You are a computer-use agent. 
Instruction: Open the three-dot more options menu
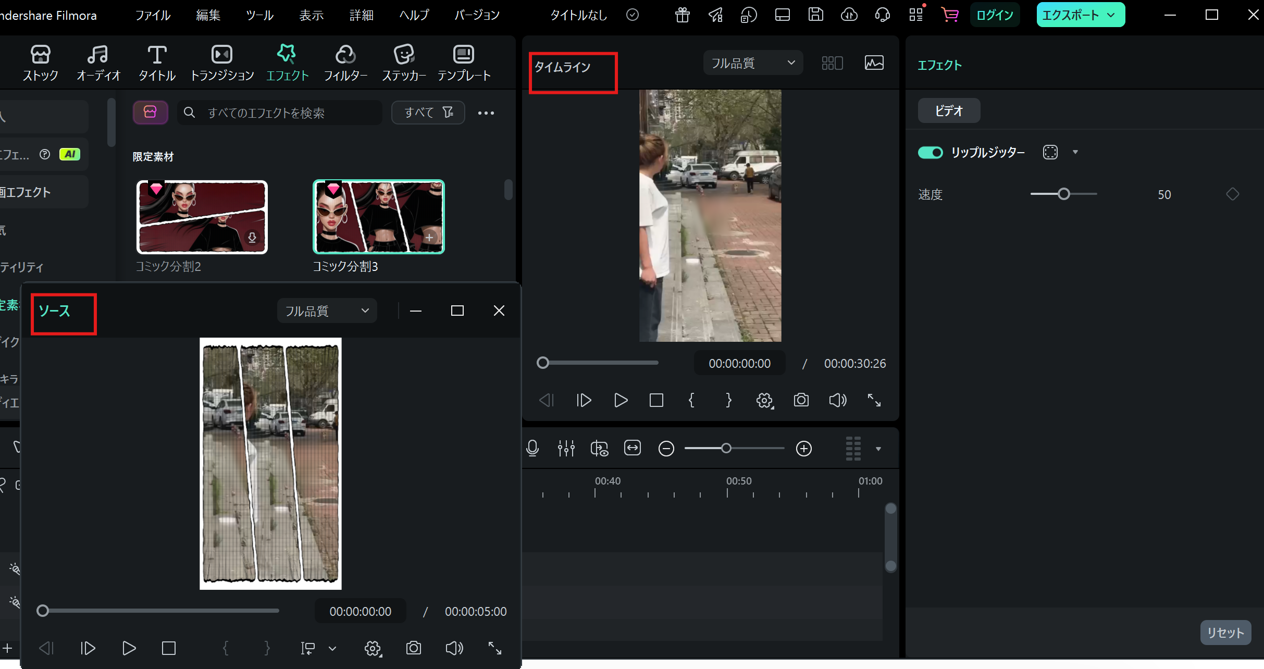pos(486,113)
